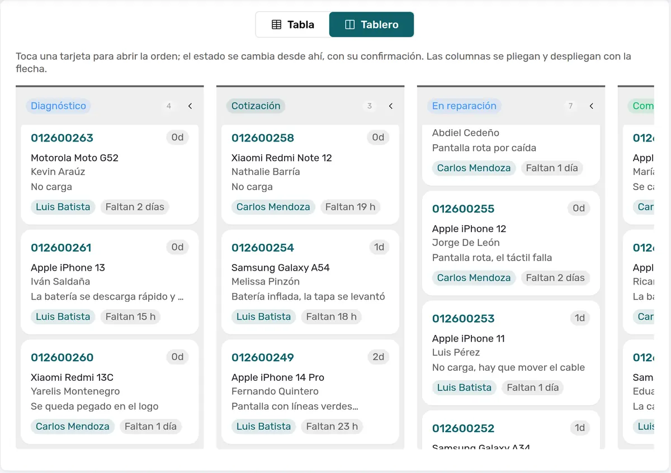Viewport: 671px width, 473px height.
Task: Open order 012600255
Action: point(464,209)
